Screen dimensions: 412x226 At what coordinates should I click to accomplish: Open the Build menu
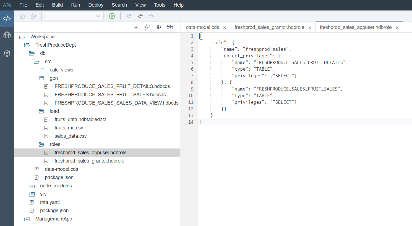[57, 5]
